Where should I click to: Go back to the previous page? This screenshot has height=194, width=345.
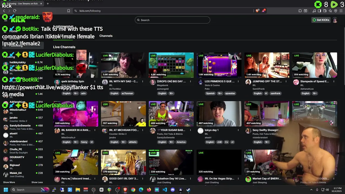click(4, 11)
